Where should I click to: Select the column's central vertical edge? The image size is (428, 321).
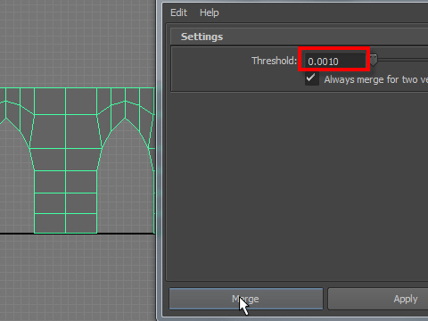tap(66, 160)
